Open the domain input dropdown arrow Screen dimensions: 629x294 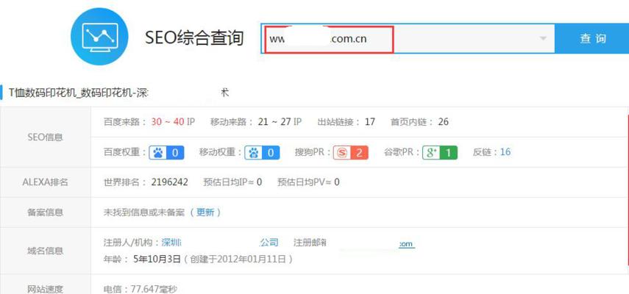coord(543,38)
